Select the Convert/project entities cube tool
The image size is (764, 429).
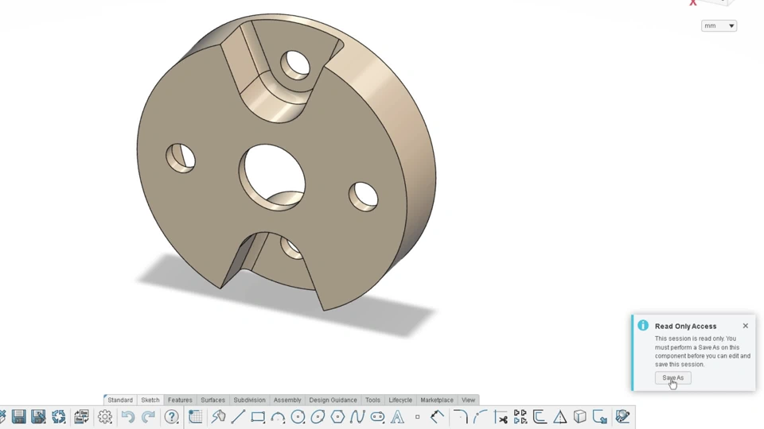click(x=580, y=417)
